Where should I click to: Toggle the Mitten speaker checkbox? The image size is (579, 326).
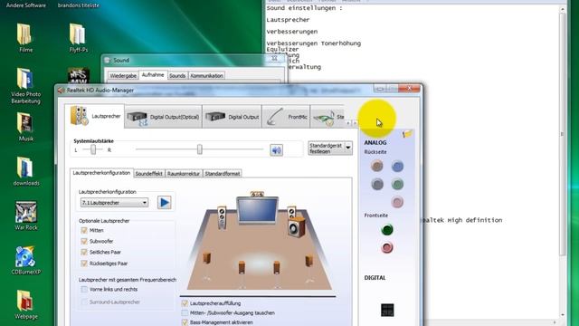click(84, 230)
